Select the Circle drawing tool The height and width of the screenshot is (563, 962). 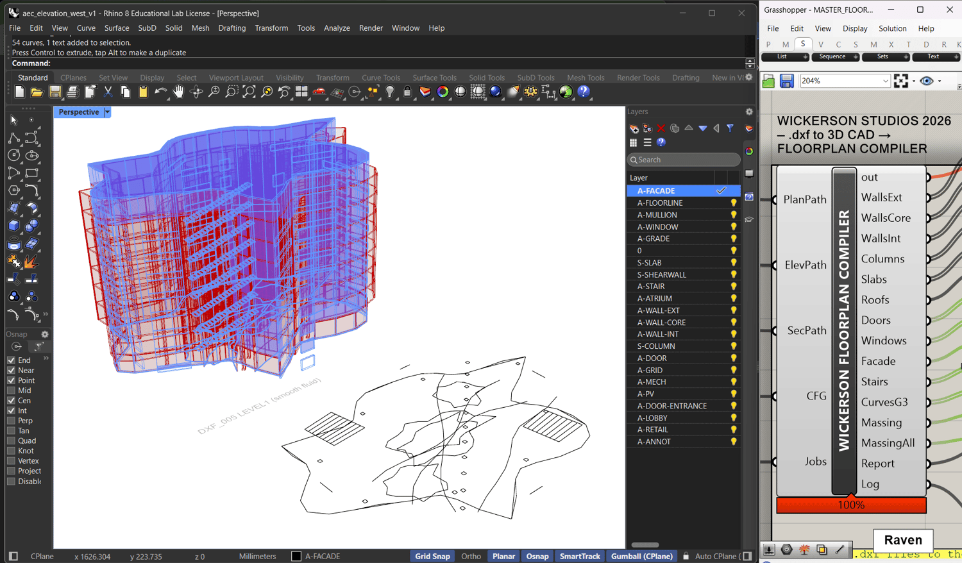[13, 155]
